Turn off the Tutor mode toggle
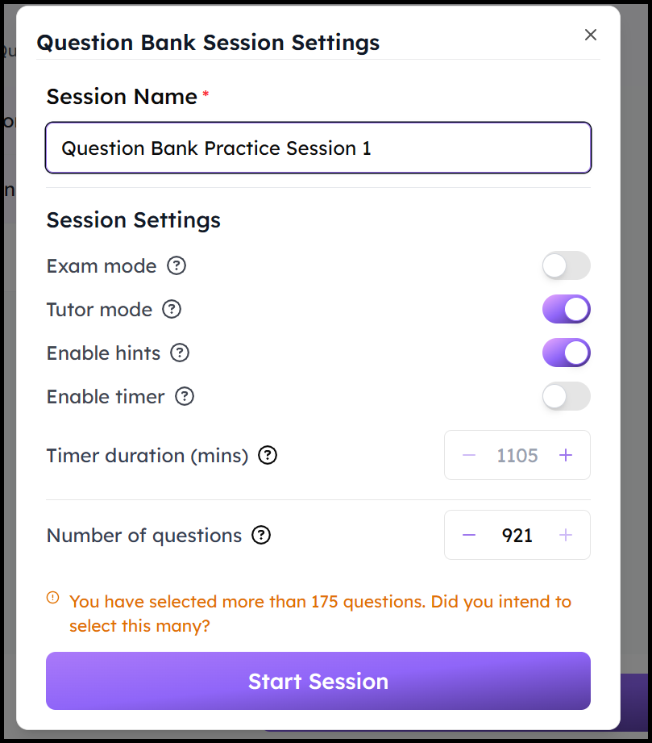 (x=566, y=309)
